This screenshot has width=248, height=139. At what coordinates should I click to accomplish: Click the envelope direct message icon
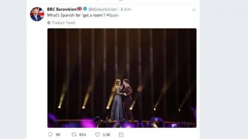click(121, 134)
